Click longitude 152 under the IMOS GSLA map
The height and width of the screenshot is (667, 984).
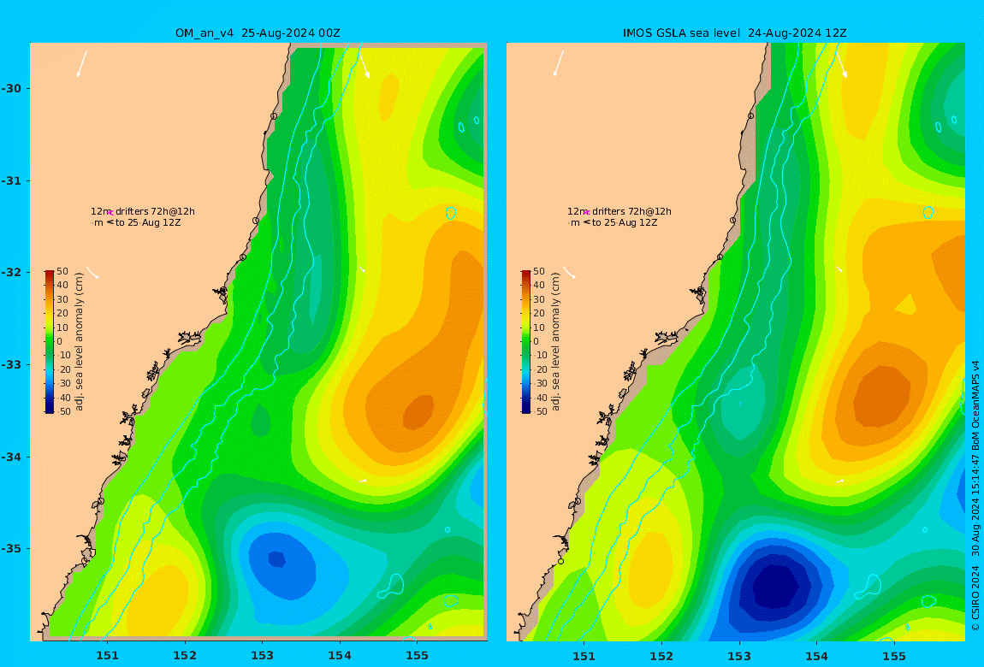tap(661, 656)
